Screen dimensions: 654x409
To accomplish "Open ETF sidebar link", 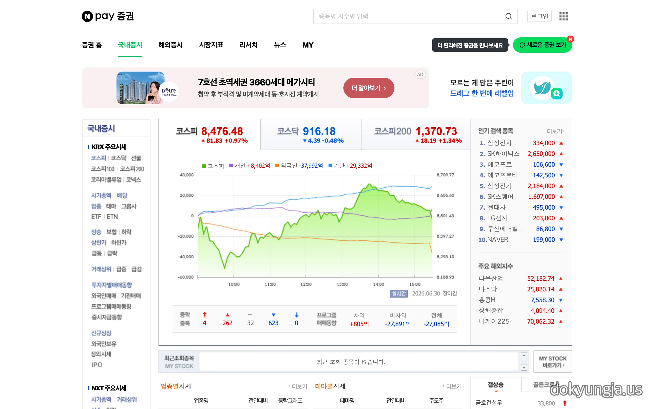I will [x=96, y=217].
